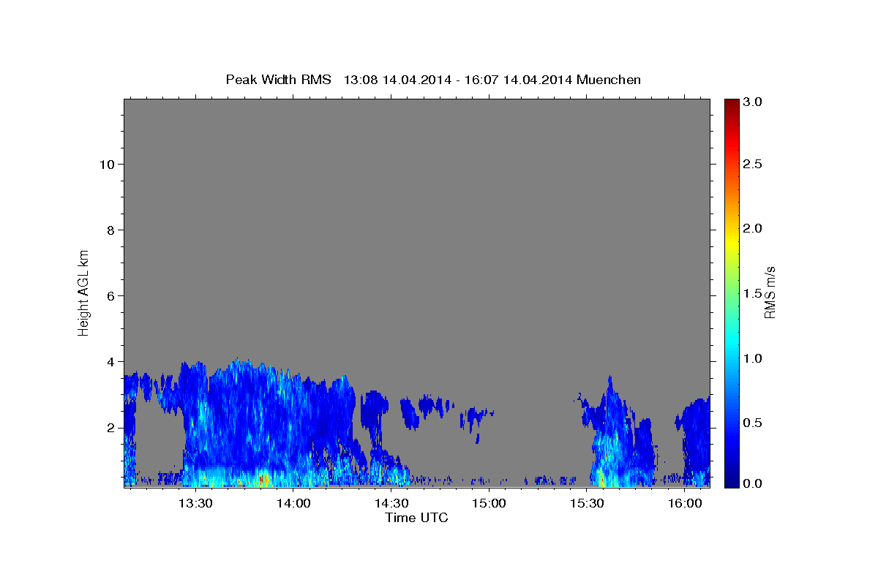Click the '10' height tick label
Screen dimensions: 878x585
pos(107,164)
